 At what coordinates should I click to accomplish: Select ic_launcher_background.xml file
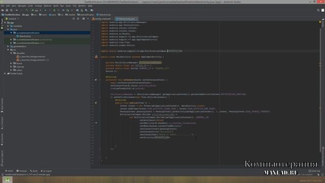point(31,56)
